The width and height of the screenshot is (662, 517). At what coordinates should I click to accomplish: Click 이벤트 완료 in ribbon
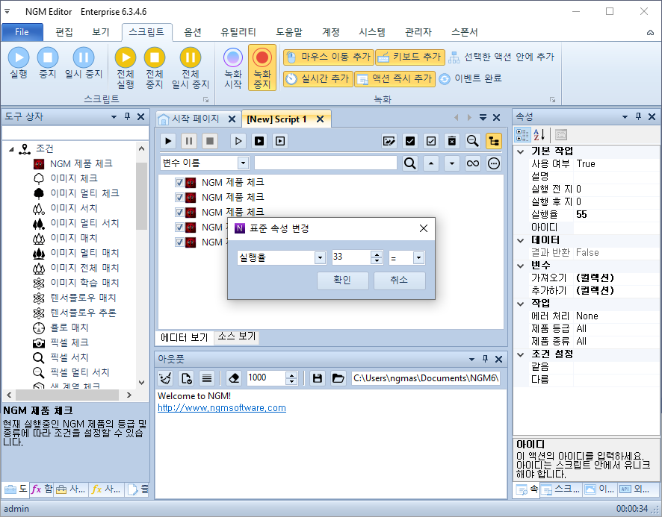click(470, 78)
